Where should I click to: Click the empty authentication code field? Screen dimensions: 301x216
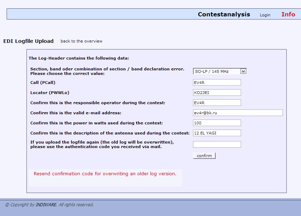(x=217, y=145)
